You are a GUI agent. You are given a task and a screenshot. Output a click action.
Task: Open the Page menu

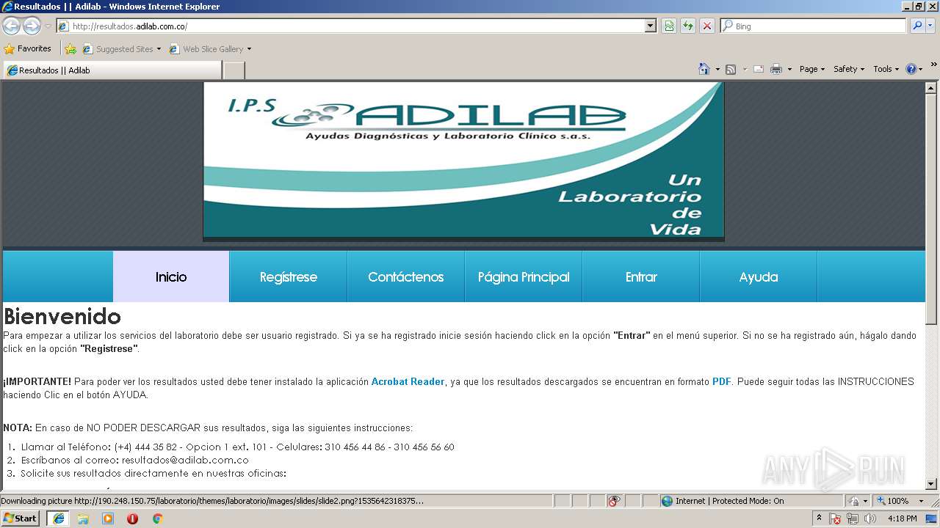coord(812,69)
